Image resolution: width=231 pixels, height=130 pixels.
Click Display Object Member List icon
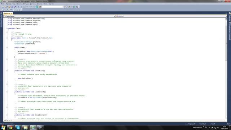3,10
